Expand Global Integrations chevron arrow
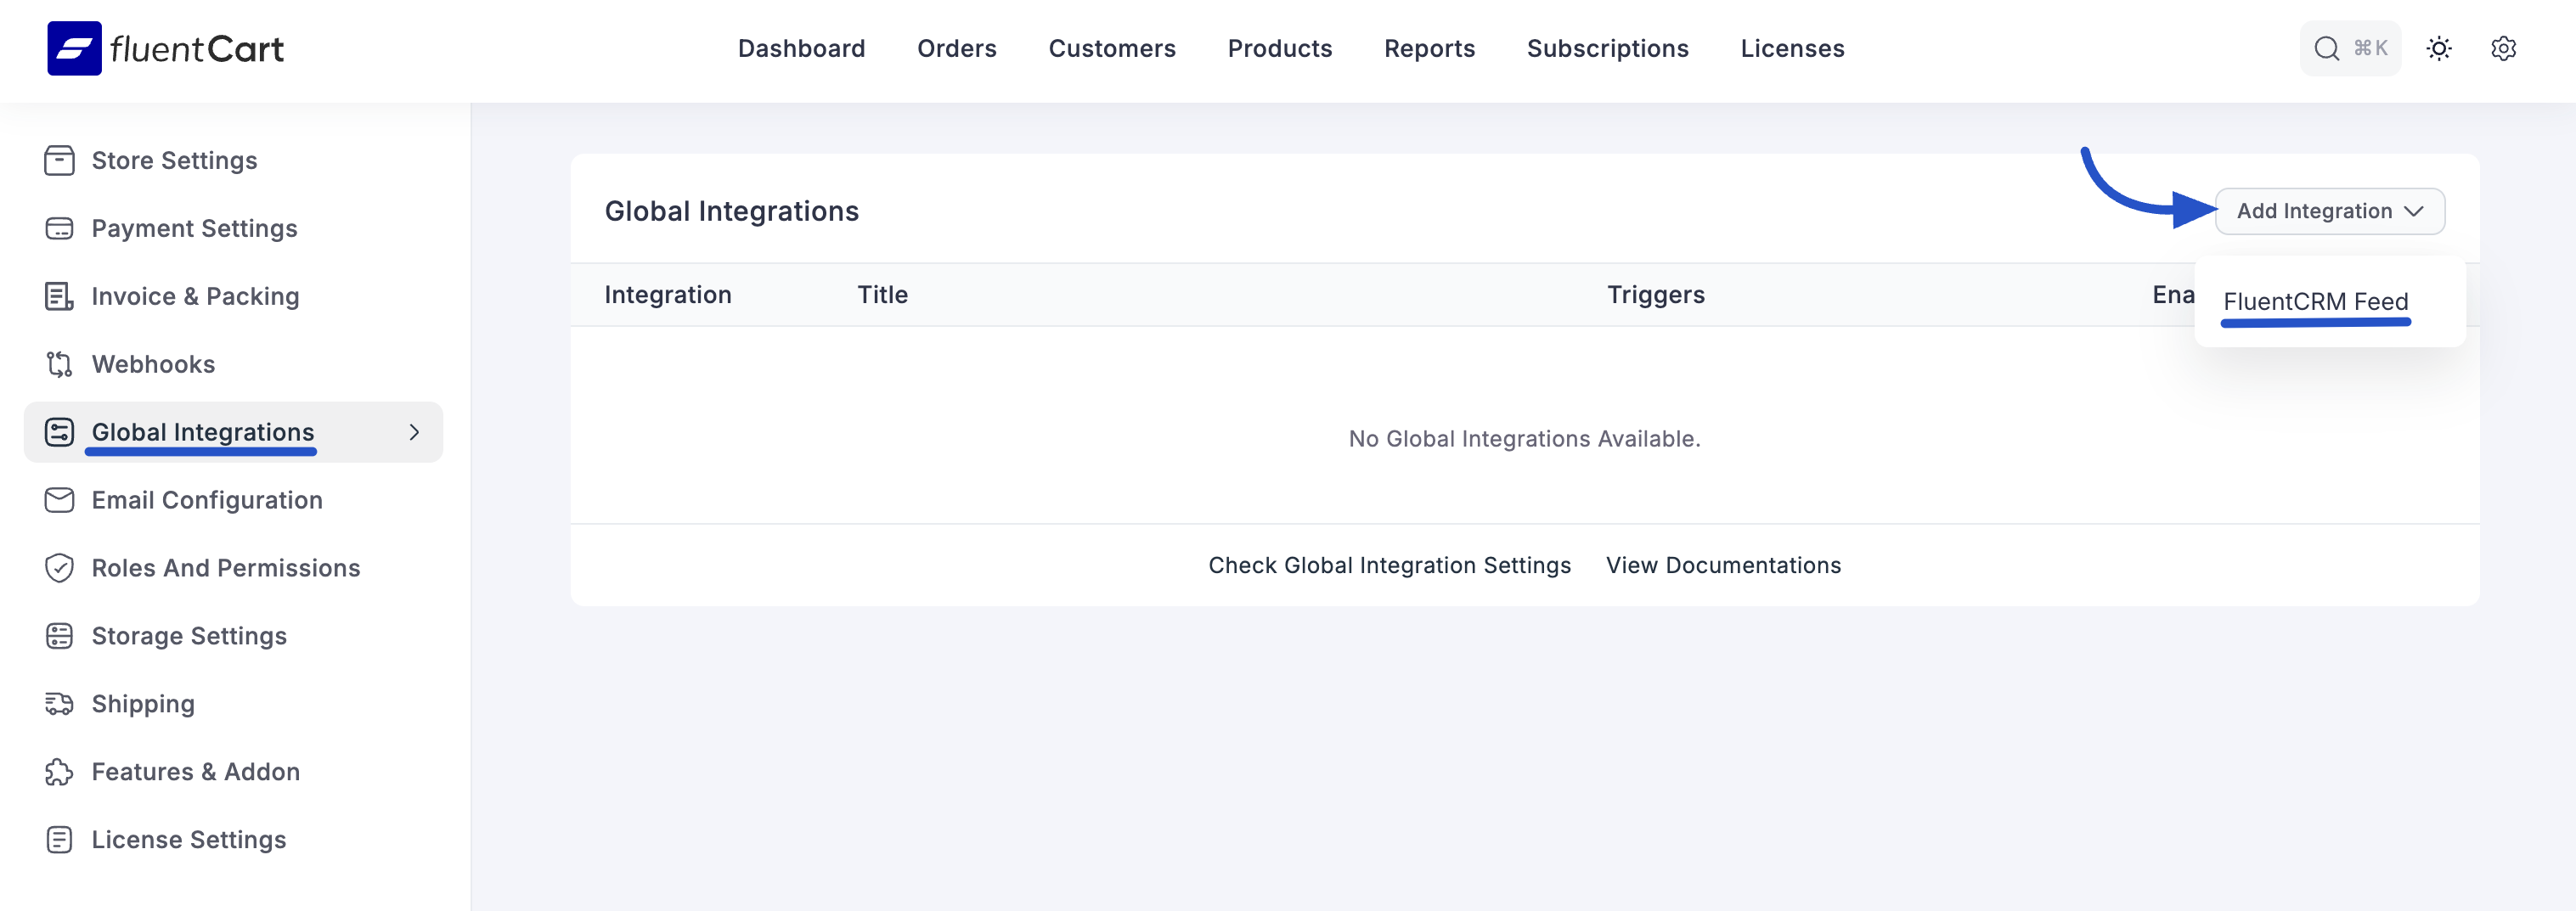The height and width of the screenshot is (911, 2576). (414, 432)
